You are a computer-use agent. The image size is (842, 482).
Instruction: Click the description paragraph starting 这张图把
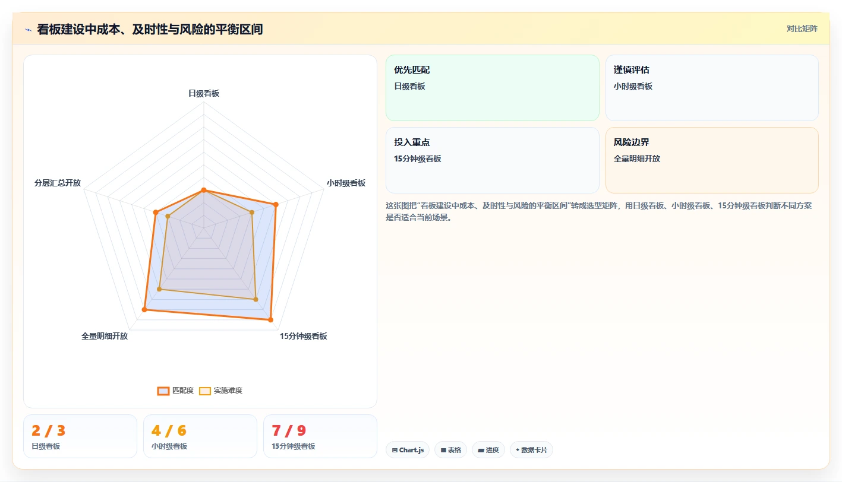pyautogui.click(x=599, y=211)
